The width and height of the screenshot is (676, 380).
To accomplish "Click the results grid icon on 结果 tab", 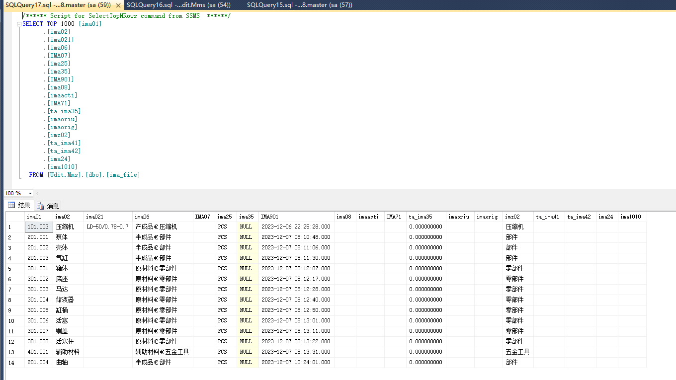I will click(11, 206).
